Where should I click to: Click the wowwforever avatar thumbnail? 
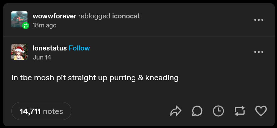(19, 19)
